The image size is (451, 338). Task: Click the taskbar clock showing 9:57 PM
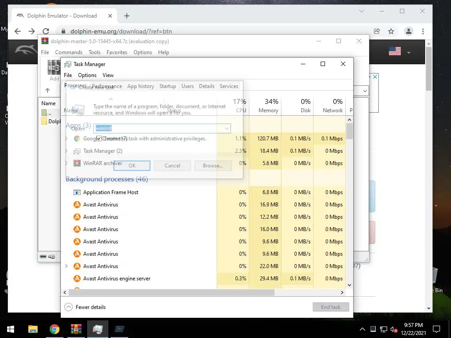[x=413, y=329]
